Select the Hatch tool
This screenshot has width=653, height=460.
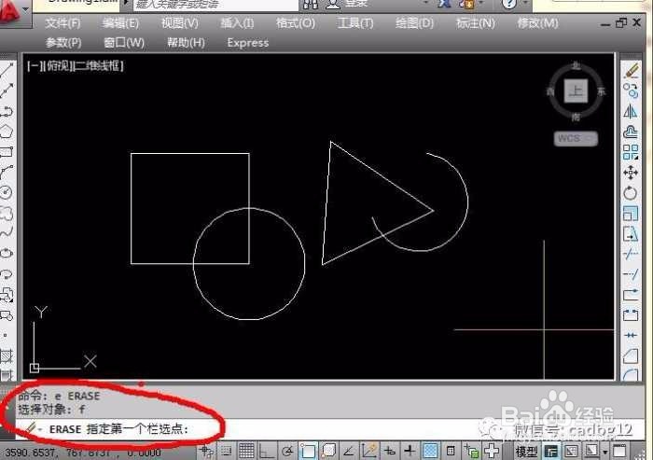[x=7, y=355]
